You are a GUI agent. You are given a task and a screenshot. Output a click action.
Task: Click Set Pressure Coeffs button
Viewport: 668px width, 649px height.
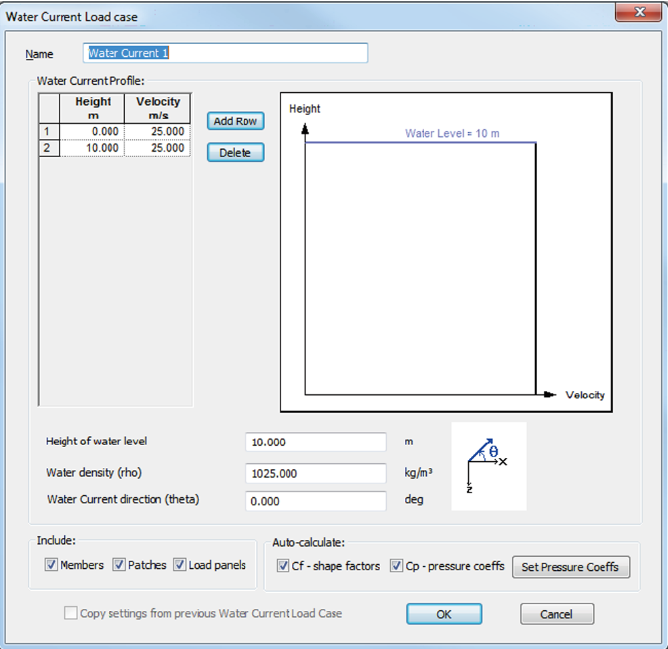[x=571, y=567]
